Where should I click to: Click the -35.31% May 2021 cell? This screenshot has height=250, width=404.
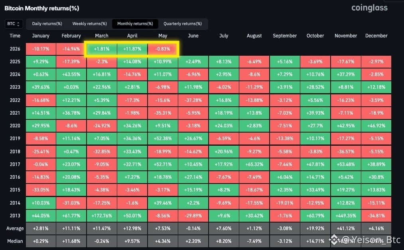163,113
